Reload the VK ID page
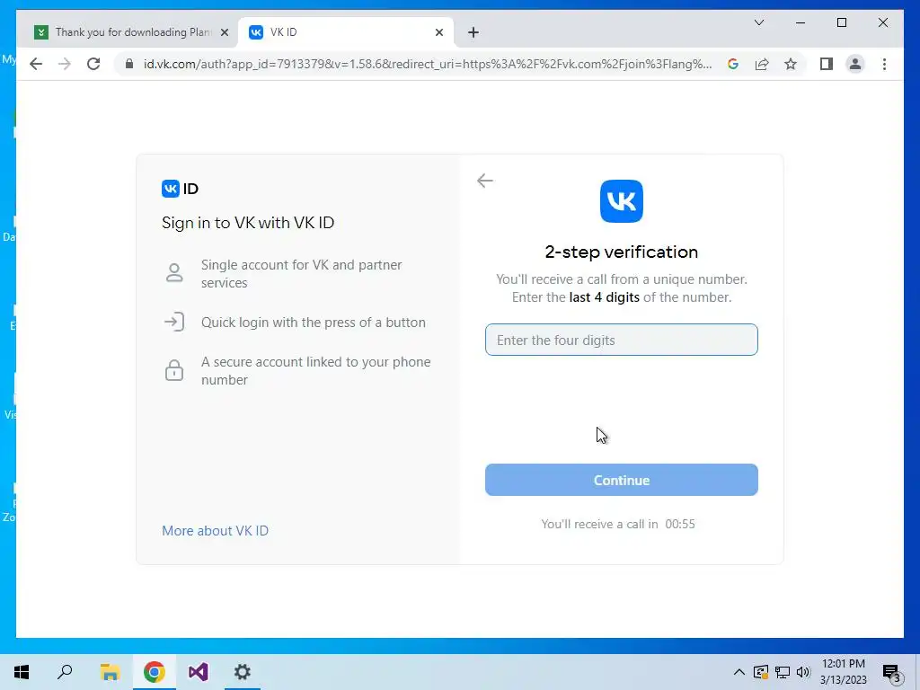This screenshot has width=920, height=690. pyautogui.click(x=93, y=64)
